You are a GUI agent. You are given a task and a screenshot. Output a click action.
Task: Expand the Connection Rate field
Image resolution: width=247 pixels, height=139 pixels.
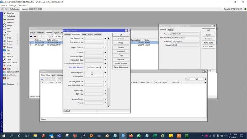point(105,60)
